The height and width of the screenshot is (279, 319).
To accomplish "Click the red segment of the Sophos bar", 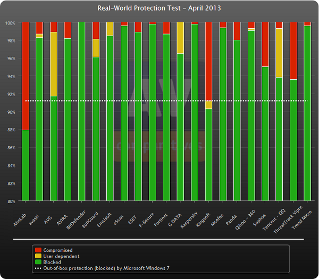I will (x=265, y=45).
